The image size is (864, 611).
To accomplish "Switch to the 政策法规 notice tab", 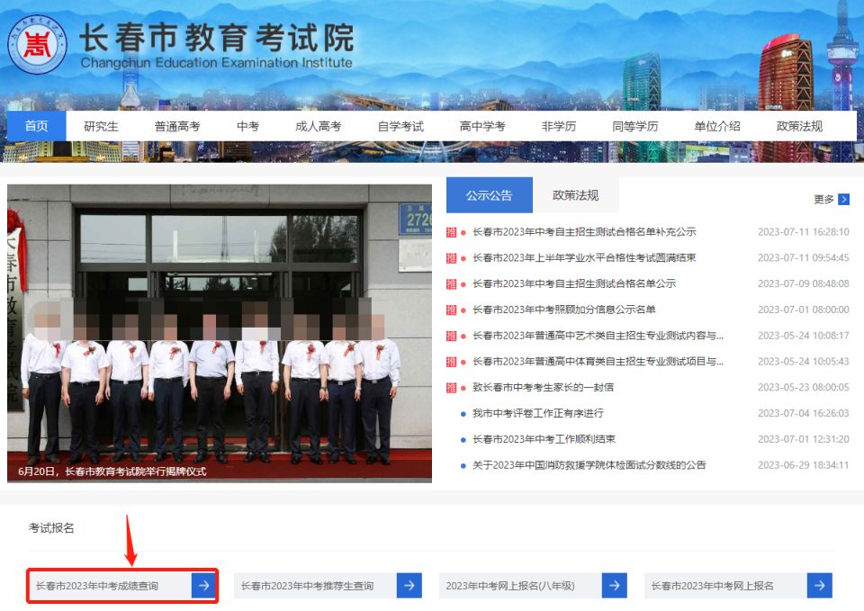I will 576,194.
